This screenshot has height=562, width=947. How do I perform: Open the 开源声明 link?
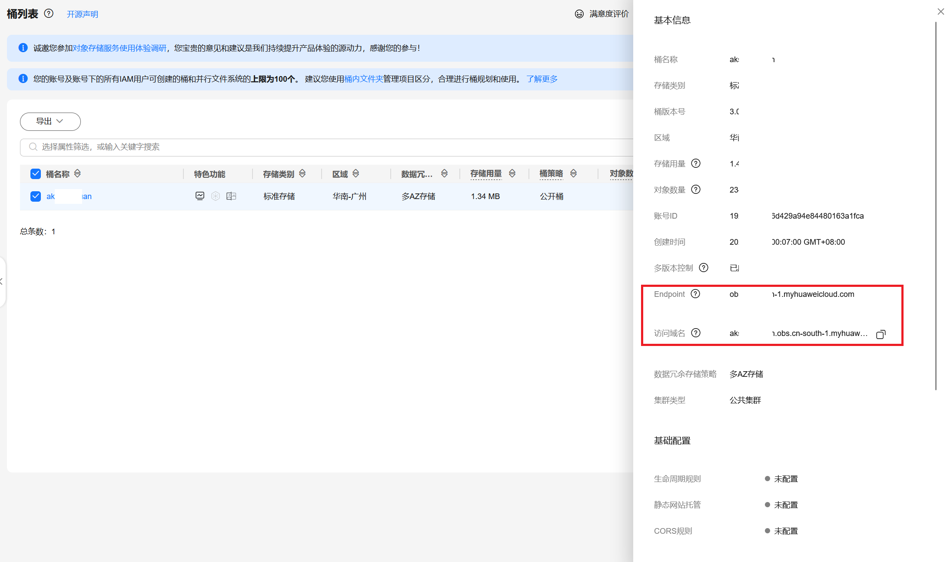pos(82,14)
